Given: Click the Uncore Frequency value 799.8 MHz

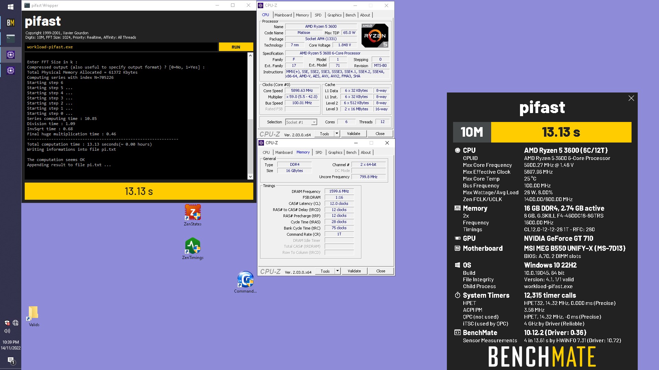Looking at the screenshot, I should [368, 177].
